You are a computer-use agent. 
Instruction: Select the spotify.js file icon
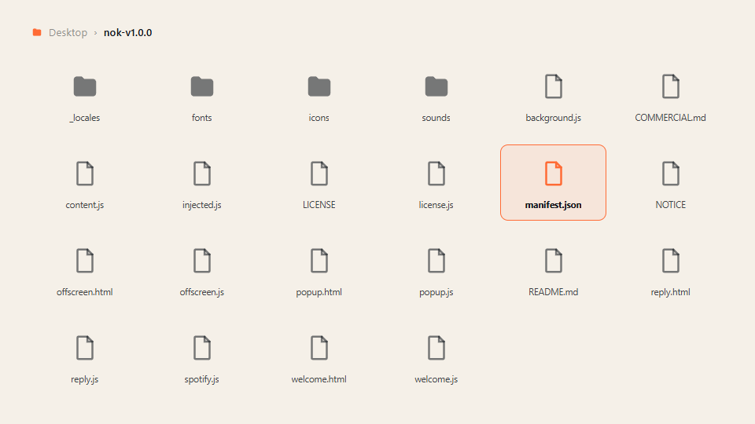tap(202, 348)
